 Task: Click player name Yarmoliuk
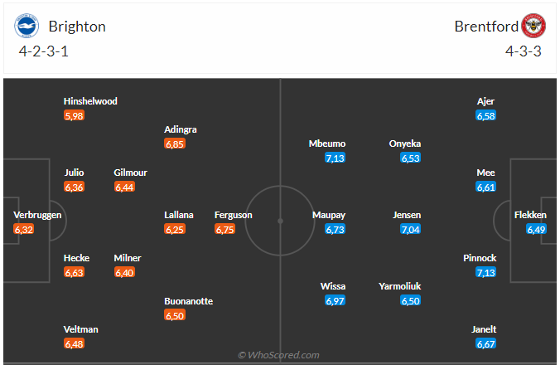399,286
